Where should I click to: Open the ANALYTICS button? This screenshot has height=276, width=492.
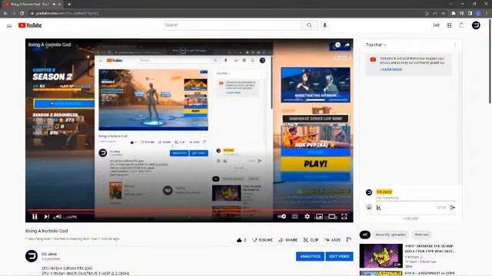310,256
